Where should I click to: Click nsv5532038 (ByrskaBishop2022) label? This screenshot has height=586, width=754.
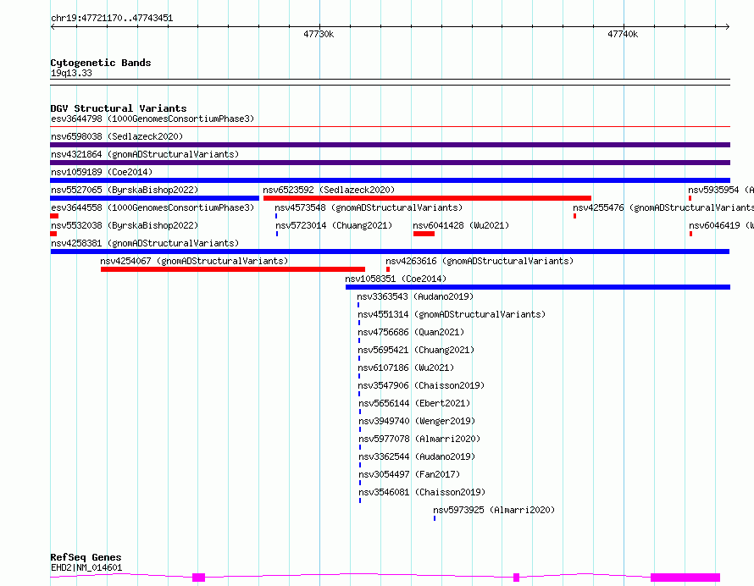(x=125, y=225)
